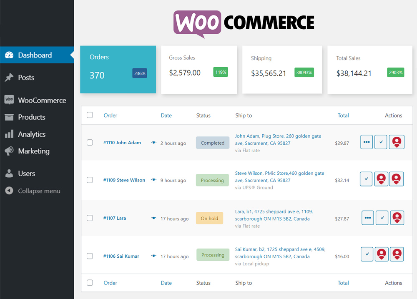Click the Posts pushpin icon in sidebar
The image size is (417, 299).
pyautogui.click(x=9, y=78)
